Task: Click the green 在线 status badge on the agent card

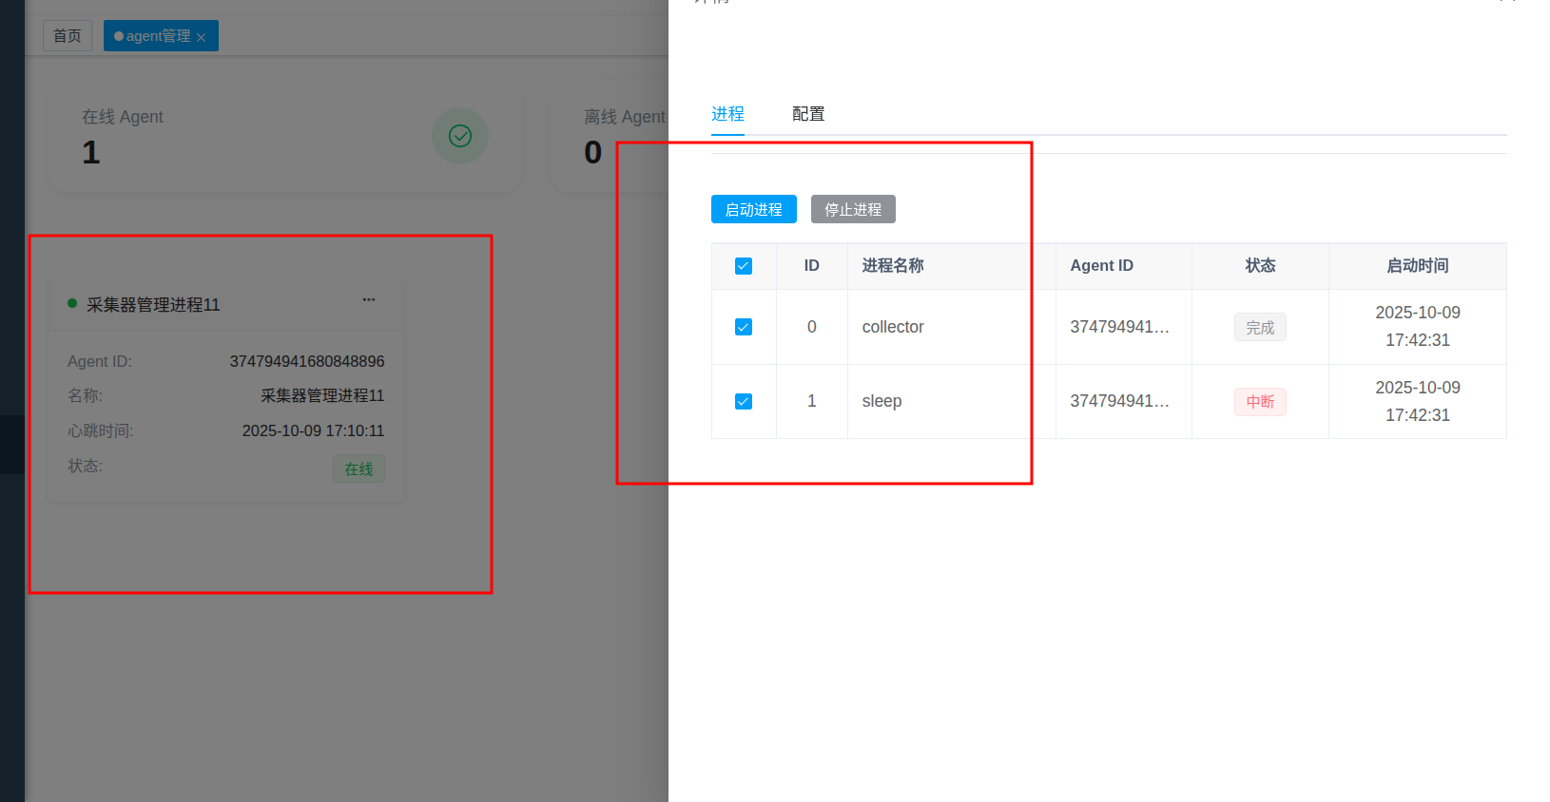Action: click(358, 468)
